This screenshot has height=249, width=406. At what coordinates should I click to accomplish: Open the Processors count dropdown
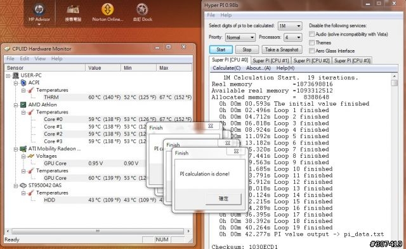[x=293, y=37]
